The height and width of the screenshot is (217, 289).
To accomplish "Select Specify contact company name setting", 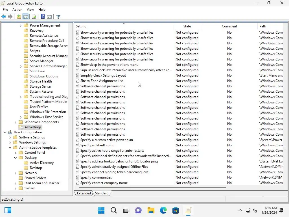I will pos(104,183).
